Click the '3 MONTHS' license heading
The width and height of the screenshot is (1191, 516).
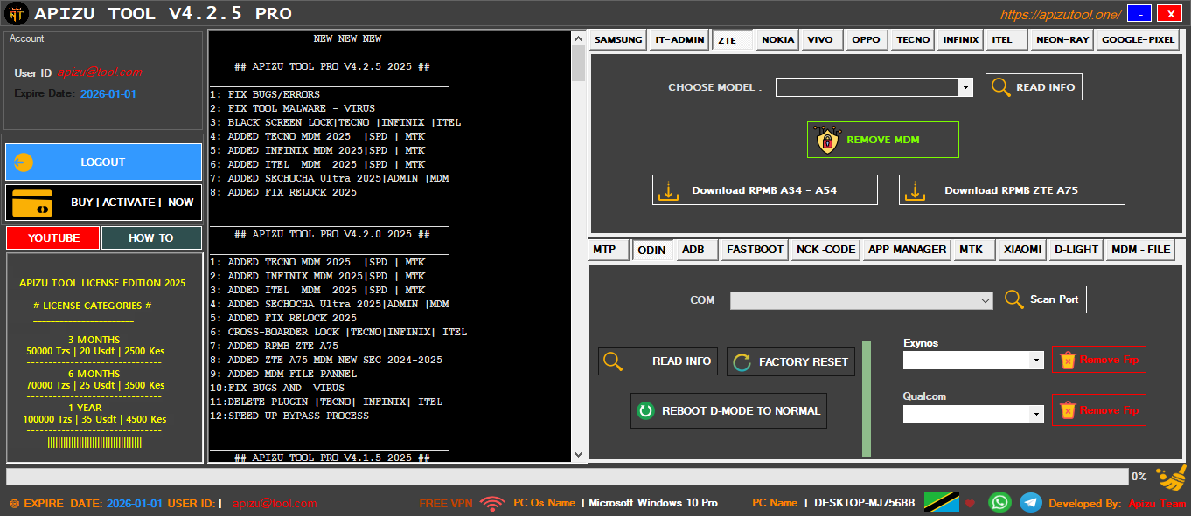[96, 340]
